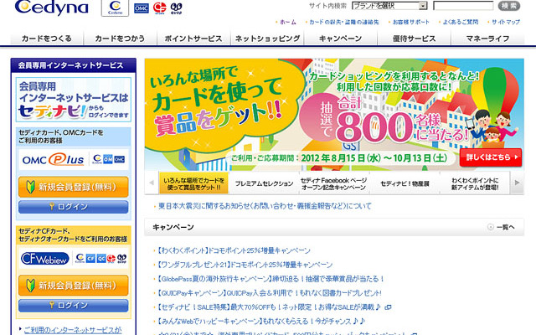Open カードをつくる menu tab
Viewport: 536px width, 335px height.
[x=47, y=39]
